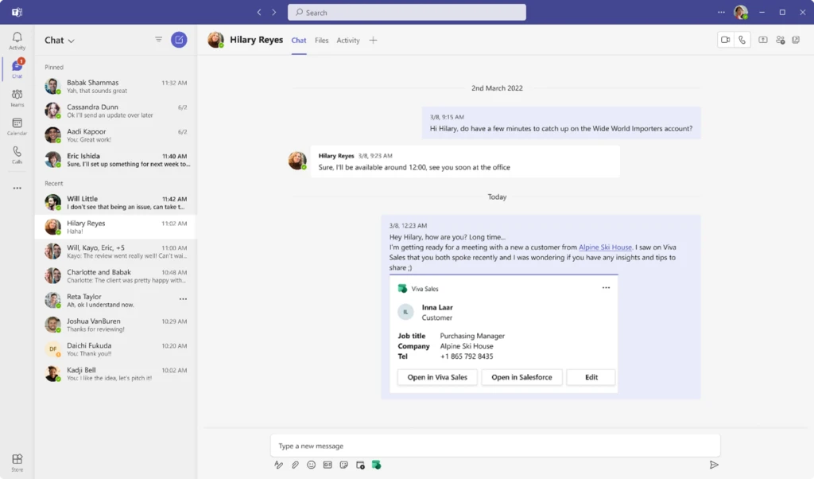Open the Teams section from the sidebar

point(17,95)
